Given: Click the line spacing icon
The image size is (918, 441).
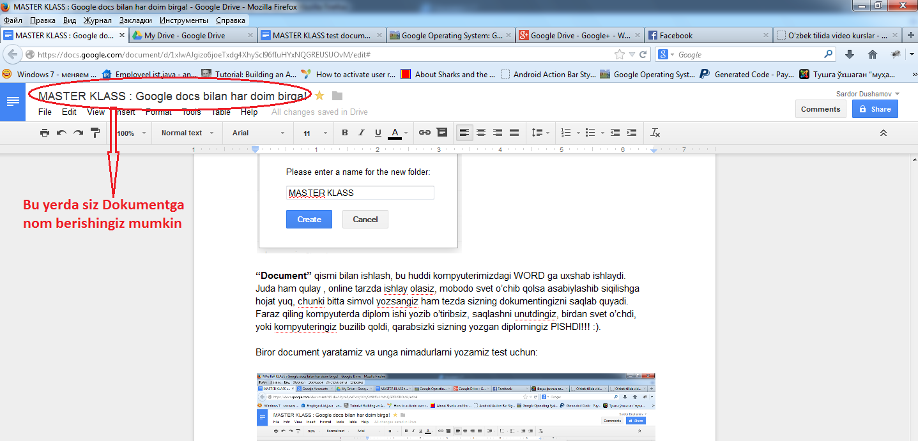Looking at the screenshot, I should 537,133.
